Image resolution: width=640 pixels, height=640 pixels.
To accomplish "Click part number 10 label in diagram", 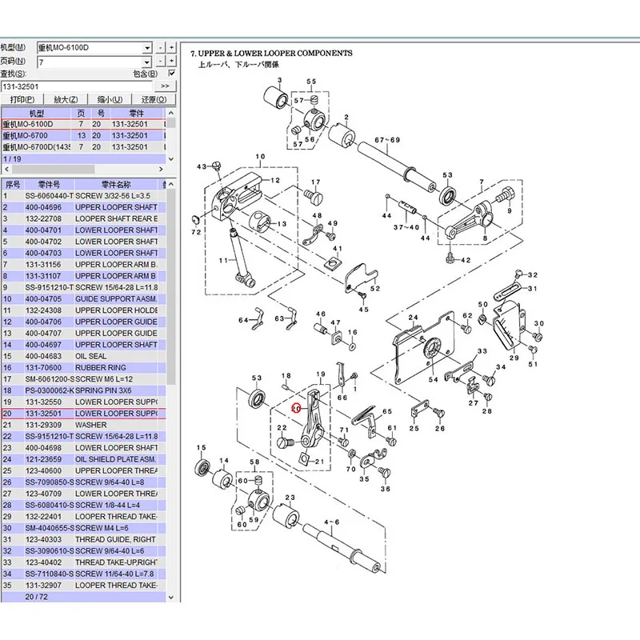I will [x=261, y=156].
